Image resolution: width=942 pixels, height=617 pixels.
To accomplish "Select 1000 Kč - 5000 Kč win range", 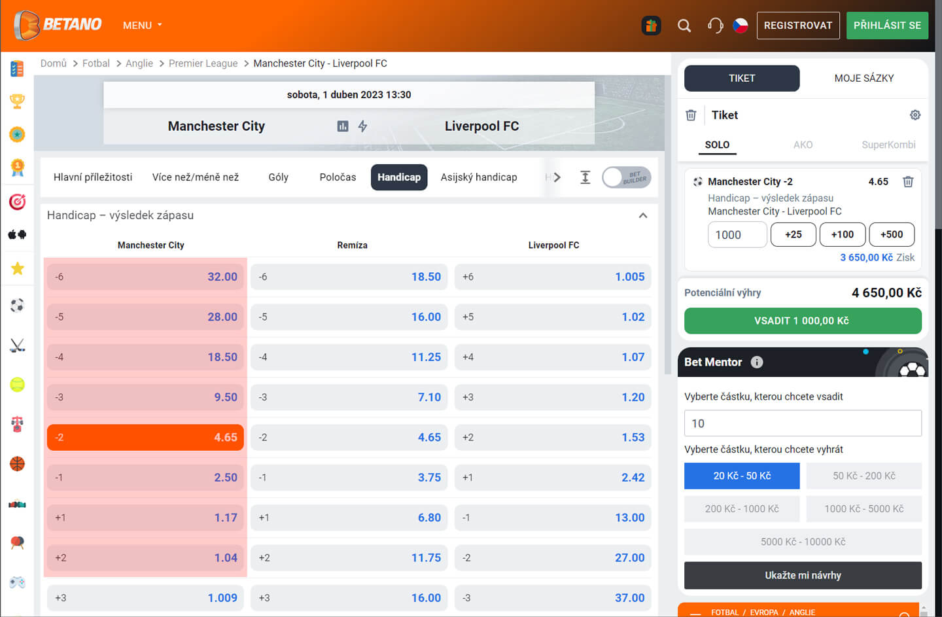I will pos(863,508).
